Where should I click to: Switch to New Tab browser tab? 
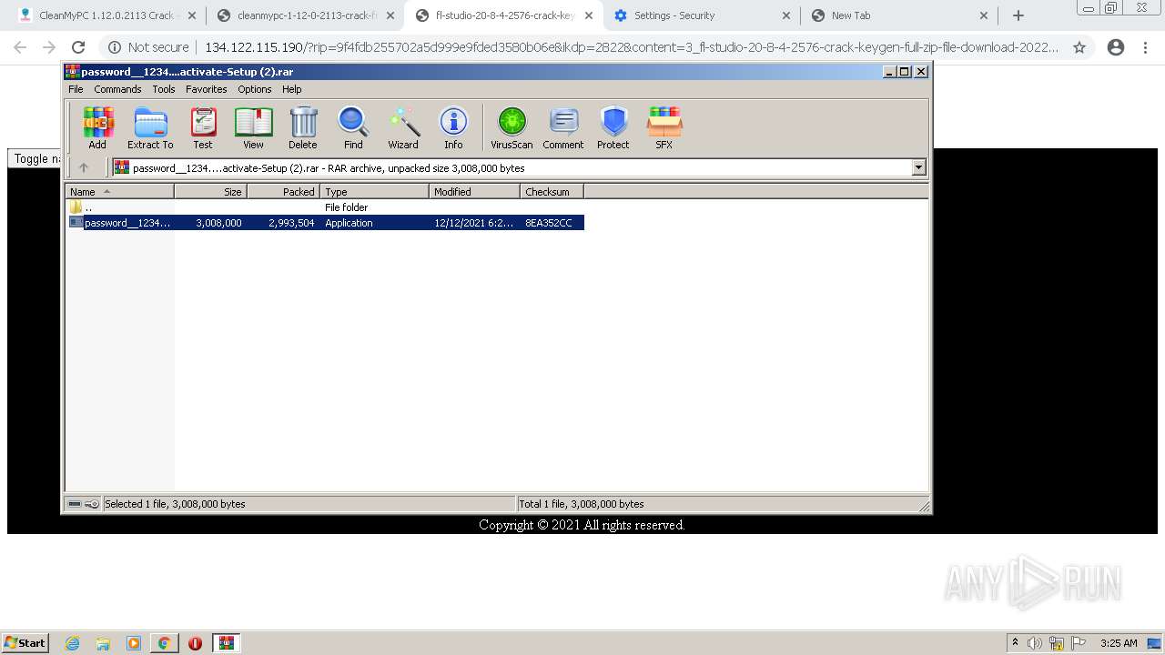click(x=899, y=15)
